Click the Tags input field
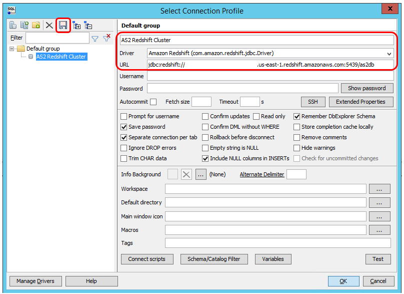The image size is (404, 294). click(x=278, y=243)
